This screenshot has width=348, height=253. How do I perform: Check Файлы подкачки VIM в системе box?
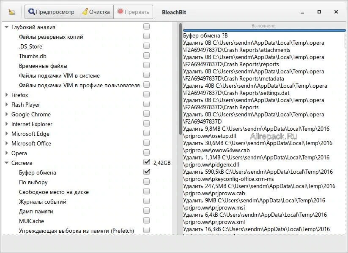pyautogui.click(x=146, y=75)
